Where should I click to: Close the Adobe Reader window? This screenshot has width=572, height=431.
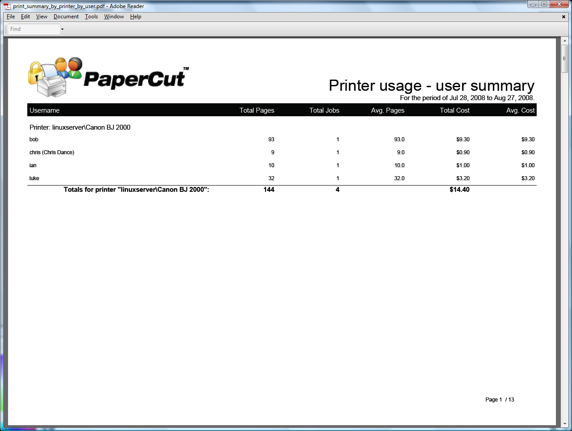coord(559,4)
